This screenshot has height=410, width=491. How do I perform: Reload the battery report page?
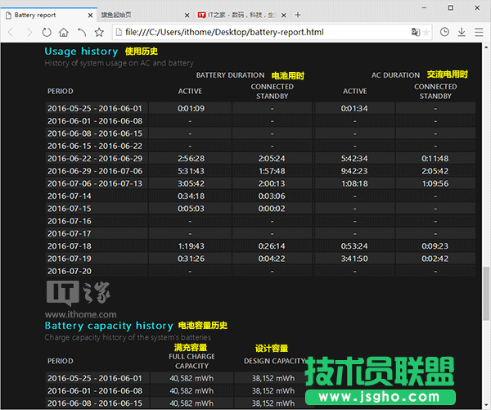[47, 32]
